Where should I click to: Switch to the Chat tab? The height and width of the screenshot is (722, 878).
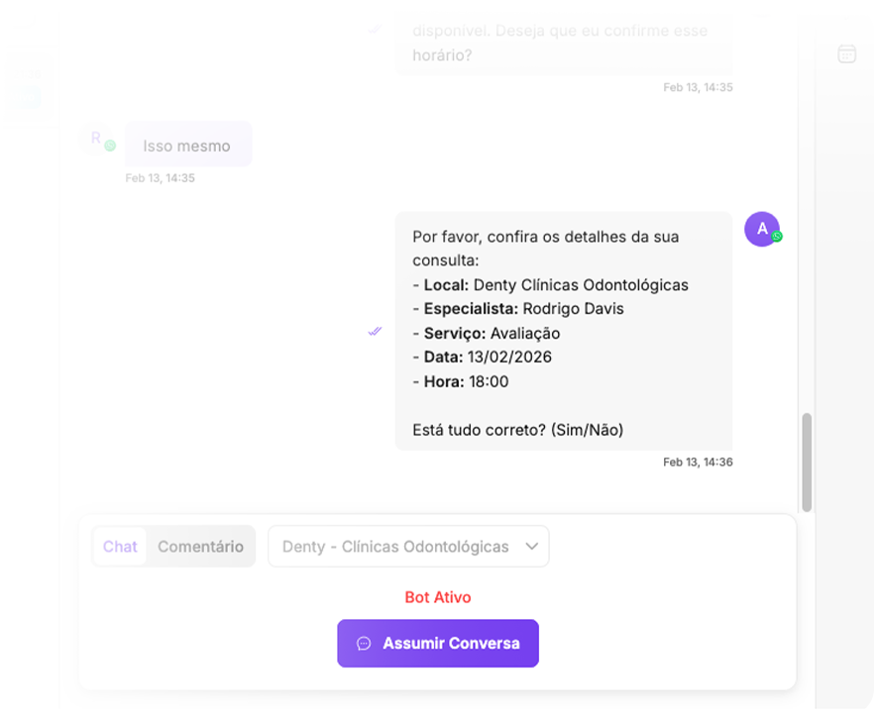(120, 547)
